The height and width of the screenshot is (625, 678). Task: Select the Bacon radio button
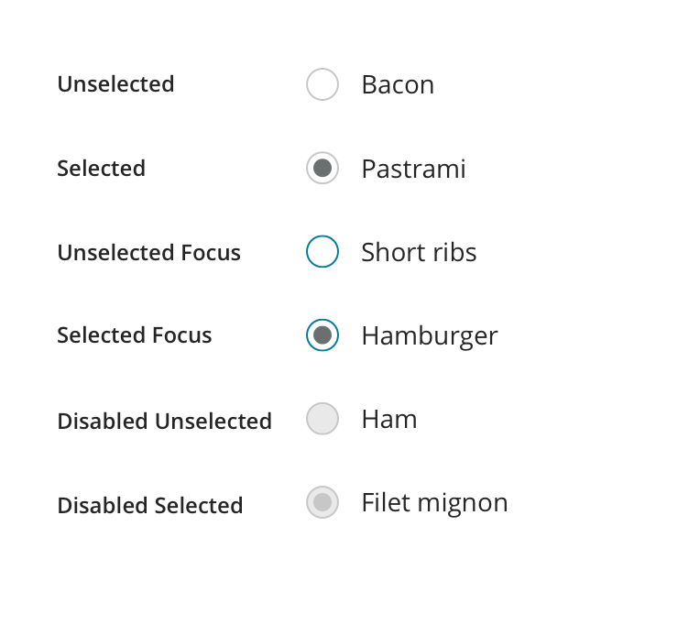[323, 84]
